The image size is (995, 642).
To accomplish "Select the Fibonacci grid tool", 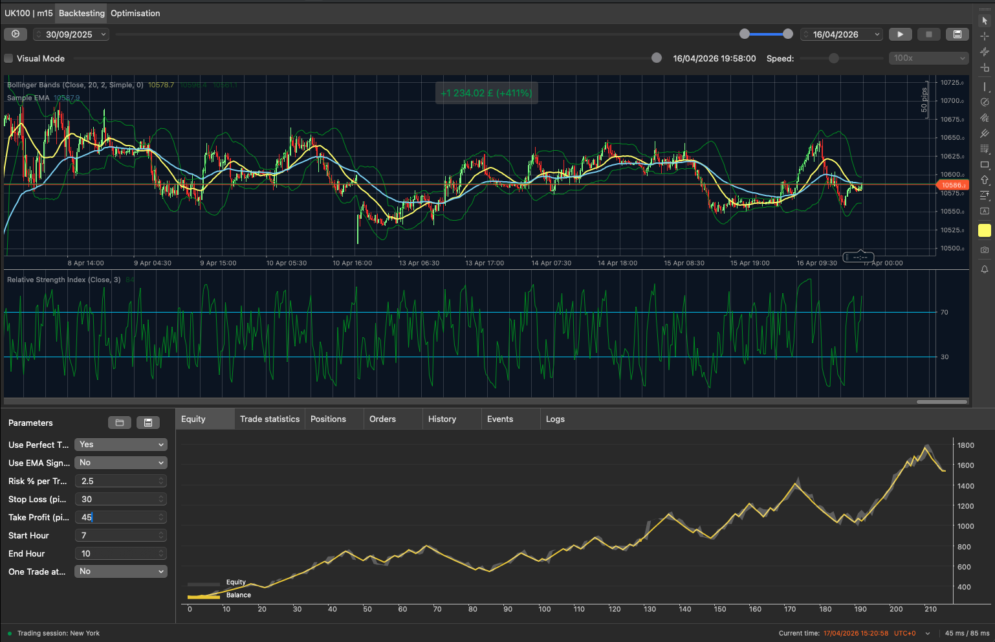I will click(985, 149).
